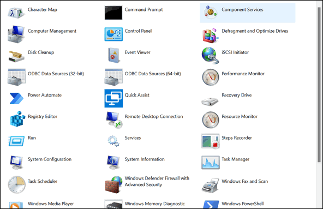Click the "Power Automate" label
This screenshot has width=323, height=209.
[45, 95]
